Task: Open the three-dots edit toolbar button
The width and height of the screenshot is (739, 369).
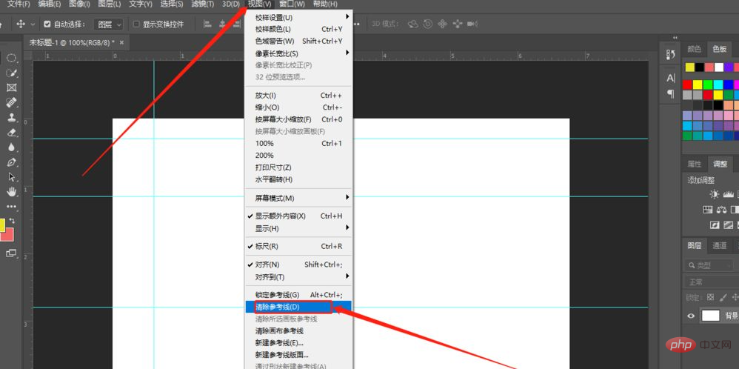Action: tap(11, 206)
